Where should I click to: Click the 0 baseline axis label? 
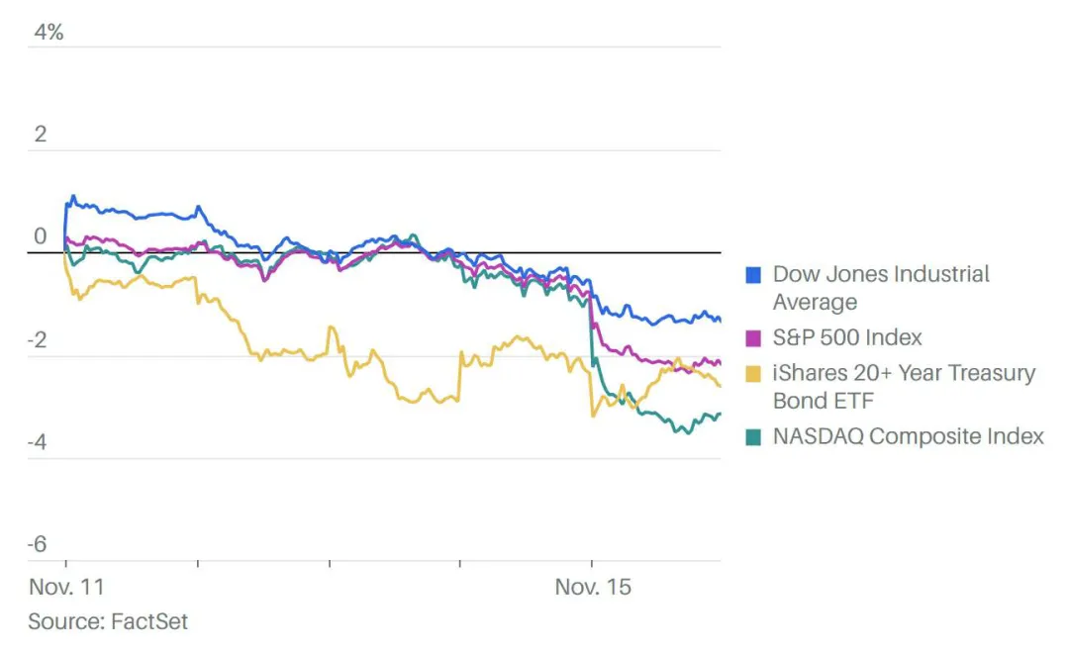(x=41, y=236)
